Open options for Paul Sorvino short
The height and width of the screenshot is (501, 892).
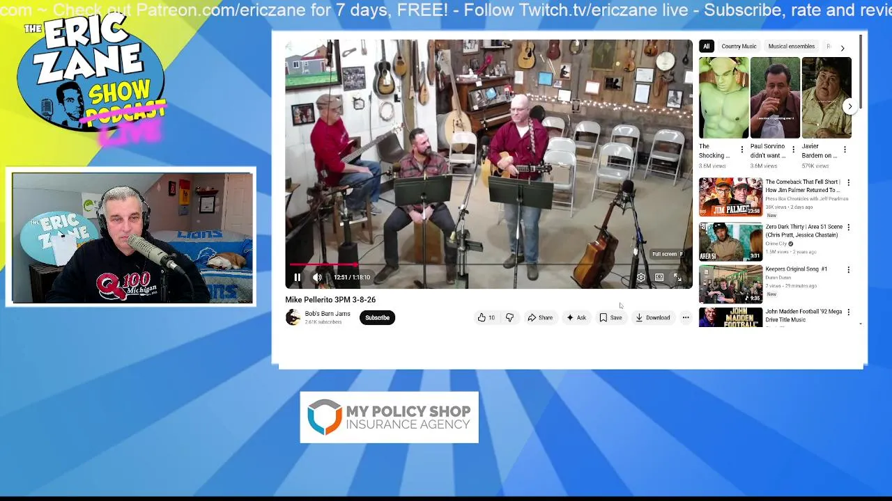click(793, 150)
